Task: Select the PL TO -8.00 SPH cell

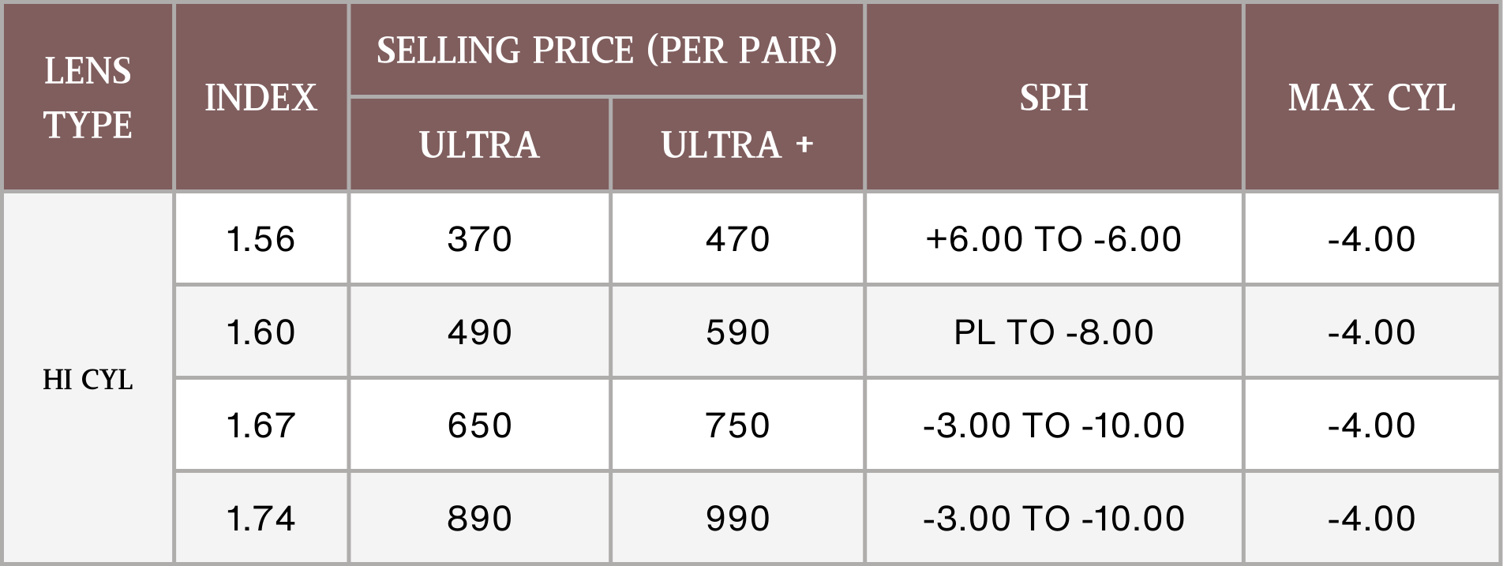Action: click(1054, 332)
